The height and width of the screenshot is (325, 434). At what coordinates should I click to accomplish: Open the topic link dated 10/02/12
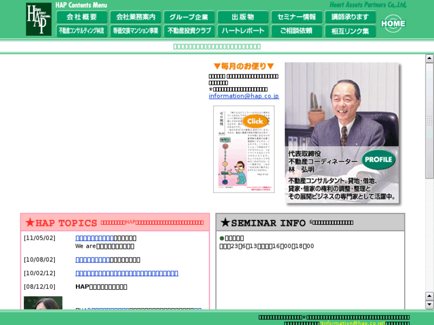point(127,273)
